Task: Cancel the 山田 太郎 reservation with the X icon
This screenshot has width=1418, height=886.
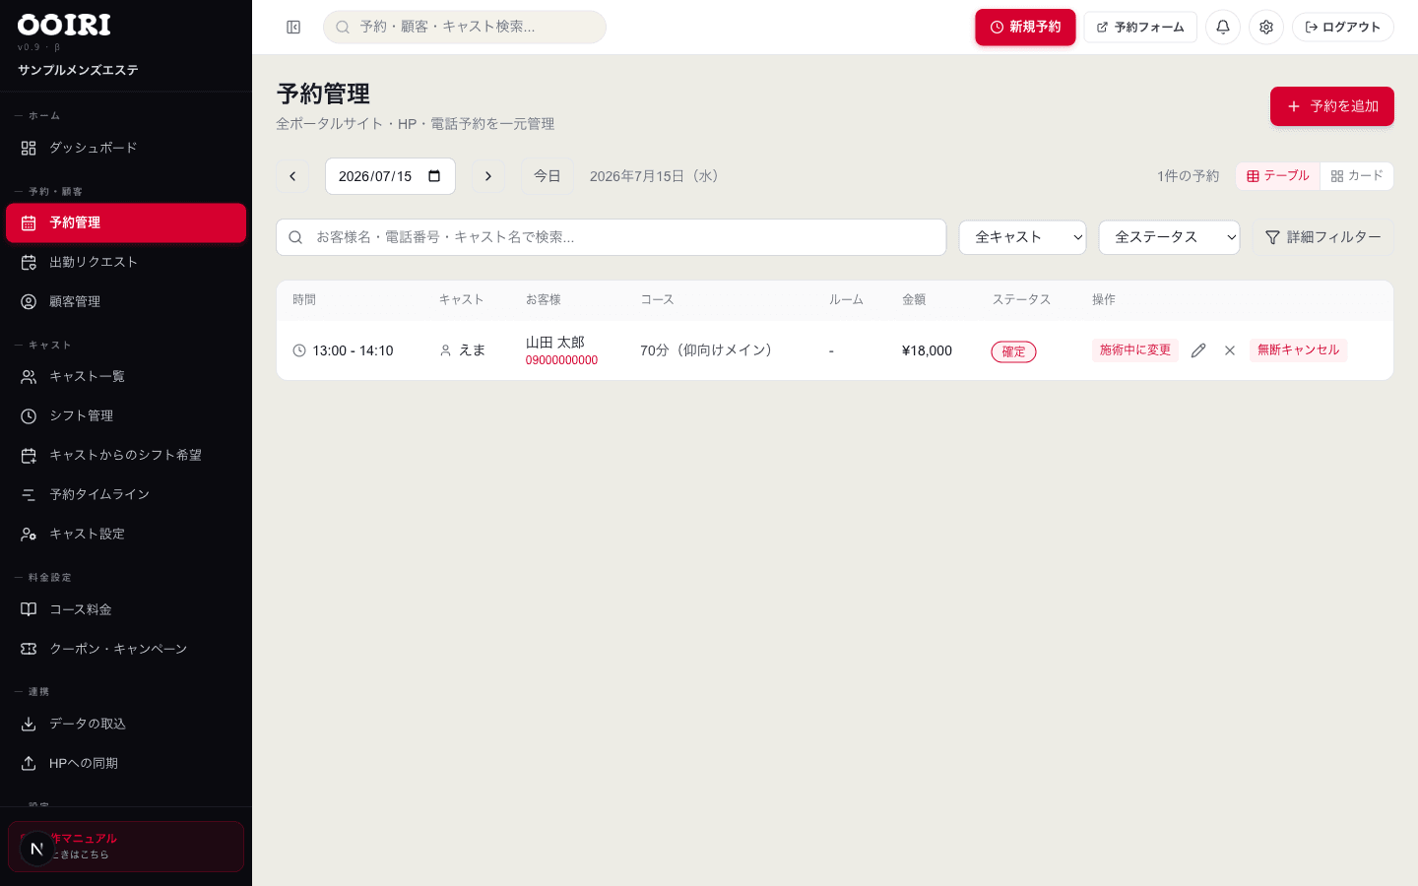Action: pos(1230,350)
